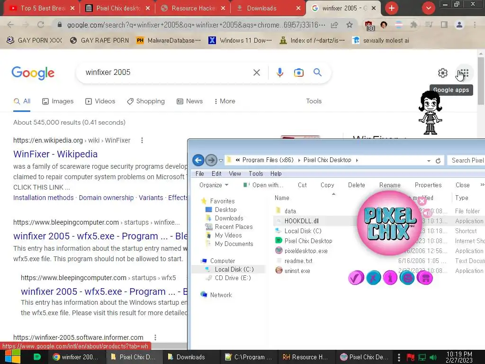This screenshot has height=364, width=485.
Task: Click Properties in Explorer toolbar
Action: [x=428, y=185]
